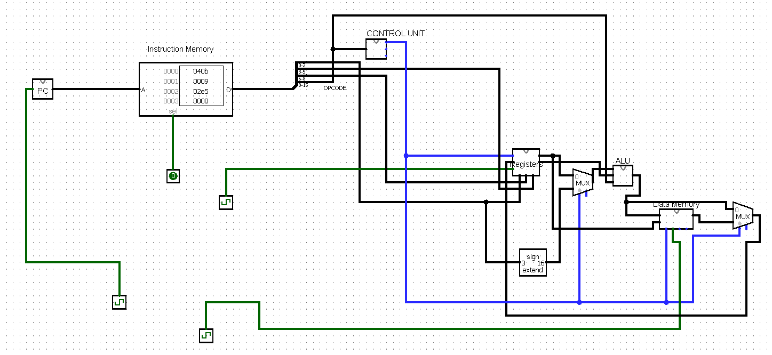This screenshot has width=772, height=355.
Task: Toggle the clock wired to Data Memory
Action: (x=206, y=335)
